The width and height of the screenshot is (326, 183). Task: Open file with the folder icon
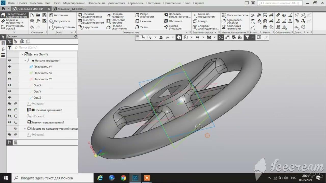38,15
